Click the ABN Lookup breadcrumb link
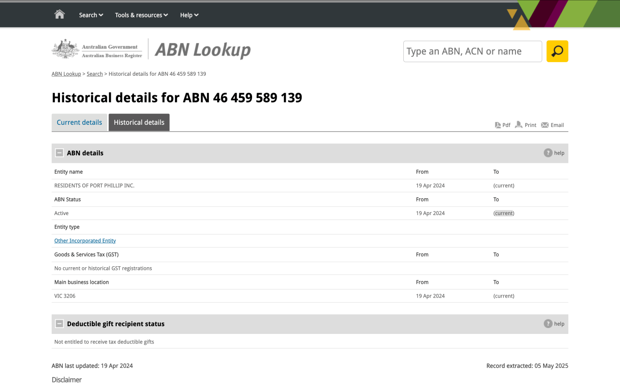Screen dimensions: 620x387 [x=66, y=74]
